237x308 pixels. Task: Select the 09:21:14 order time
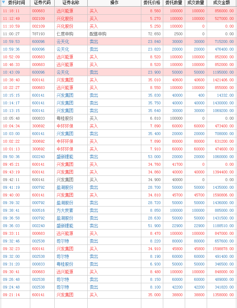[11, 294]
